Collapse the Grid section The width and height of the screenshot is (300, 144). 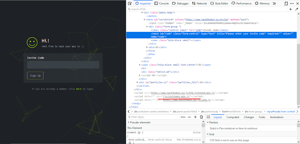[x=207, y=134]
